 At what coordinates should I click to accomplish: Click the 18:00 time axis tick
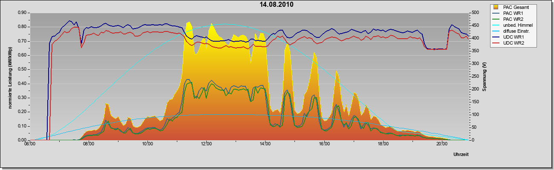(383, 144)
